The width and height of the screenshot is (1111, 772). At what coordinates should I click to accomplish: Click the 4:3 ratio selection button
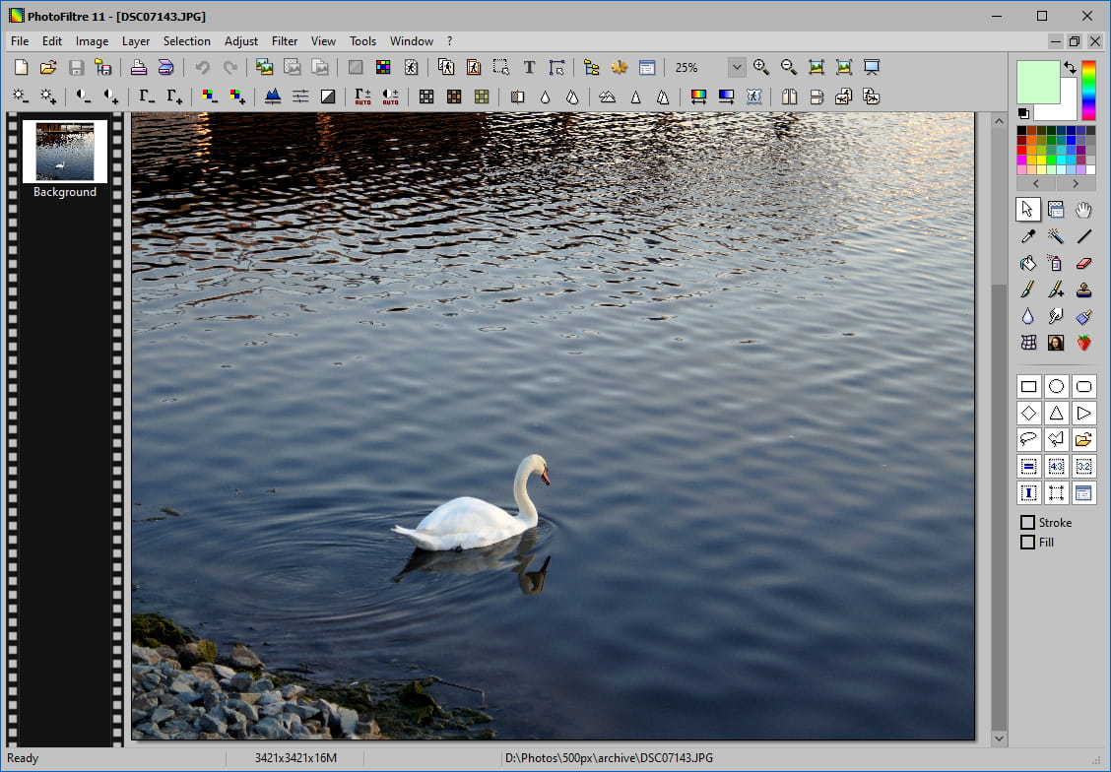[x=1056, y=466]
